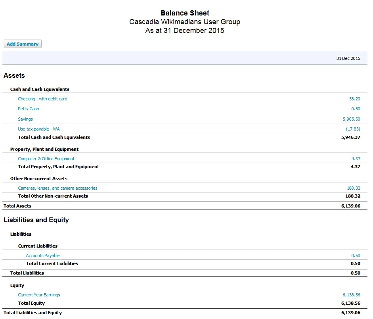Select the Total Property, Plant and Equipment label
This screenshot has width=373, height=319.
(x=59, y=167)
